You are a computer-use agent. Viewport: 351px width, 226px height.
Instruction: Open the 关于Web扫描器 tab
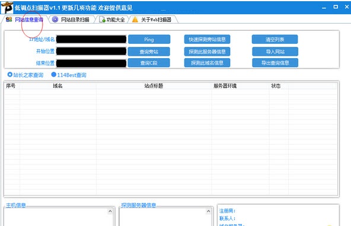[x=152, y=20]
